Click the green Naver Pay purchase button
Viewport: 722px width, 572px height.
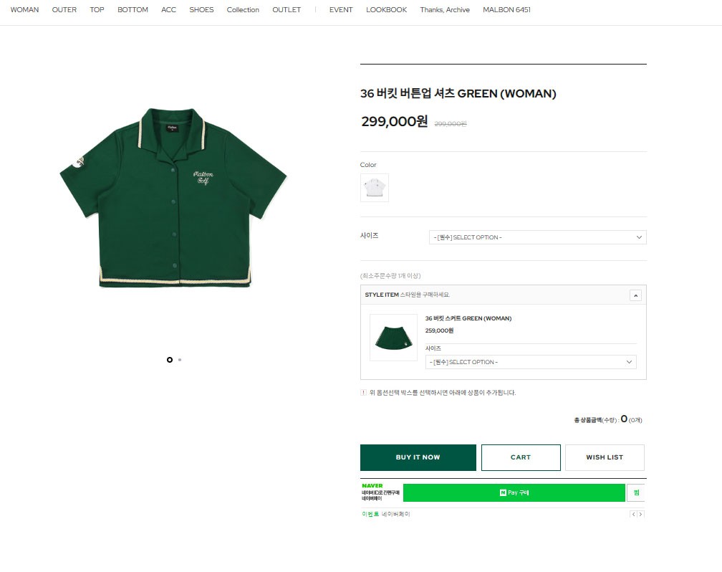(x=514, y=493)
